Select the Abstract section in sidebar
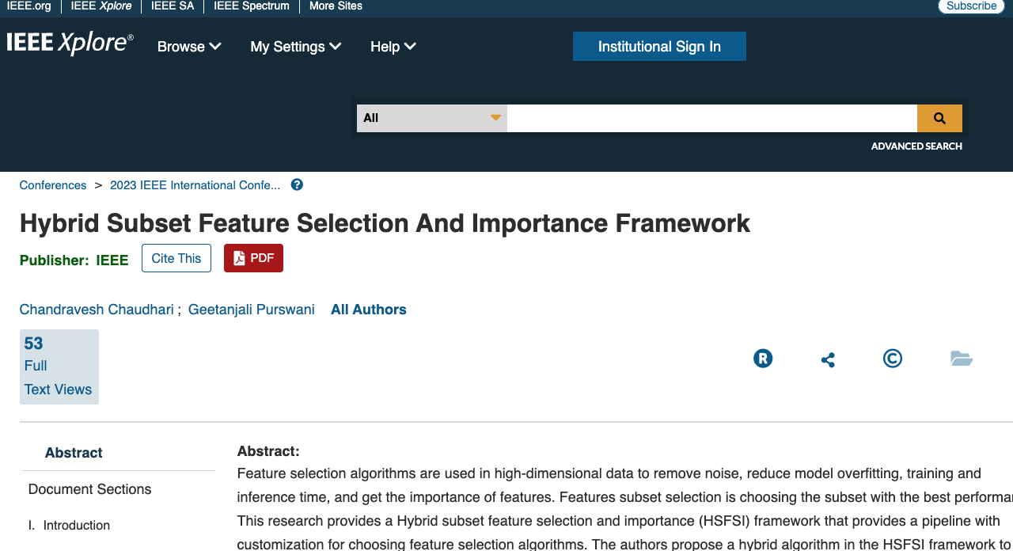Screen dimensions: 1013x551 point(74,452)
